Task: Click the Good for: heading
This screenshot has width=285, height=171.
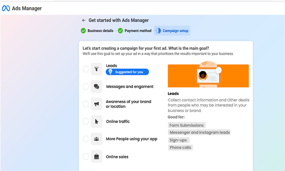Action: (x=176, y=117)
